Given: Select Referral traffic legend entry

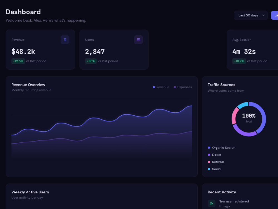Looking at the screenshot, I should coord(216,162).
